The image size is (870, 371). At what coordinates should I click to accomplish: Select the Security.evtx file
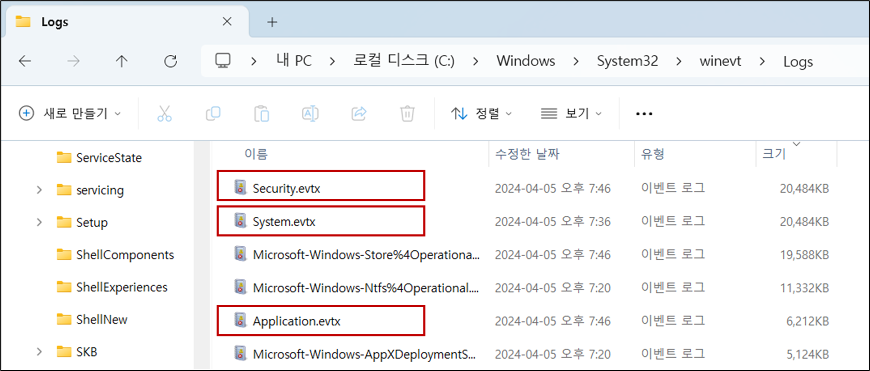click(286, 188)
